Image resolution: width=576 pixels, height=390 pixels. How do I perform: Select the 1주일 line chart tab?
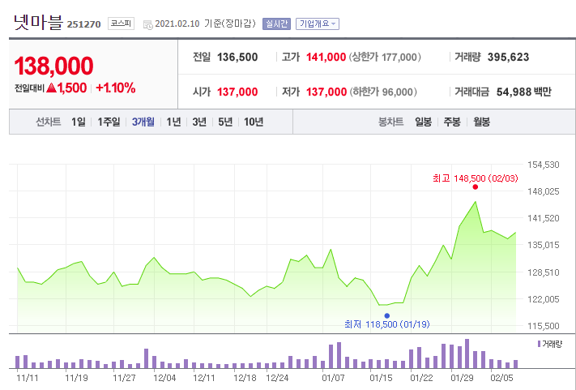109,122
